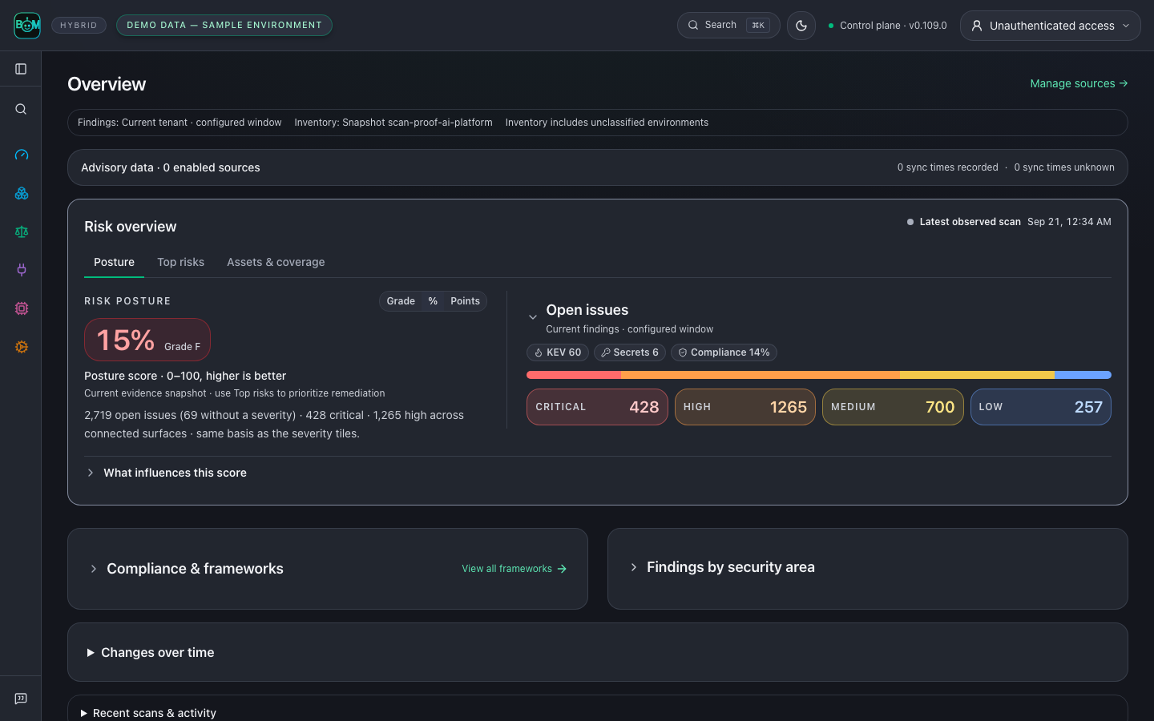Click the KEV 60 flame badge
Screen dimensions: 1154x721
558,352
